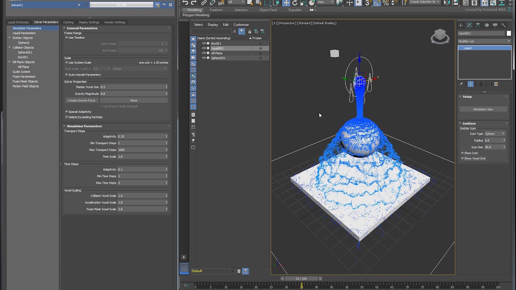Open the Mirror tool
516x290 pixels.
pos(446,2)
